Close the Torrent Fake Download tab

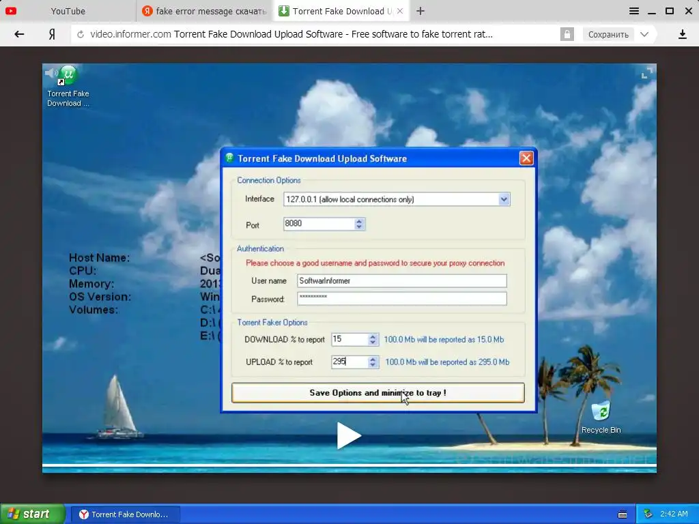click(x=400, y=11)
